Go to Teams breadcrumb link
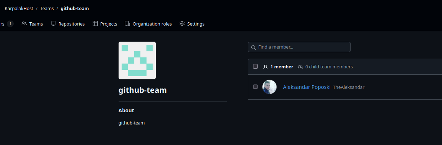Viewport: 442px width, 145px height. click(47, 8)
